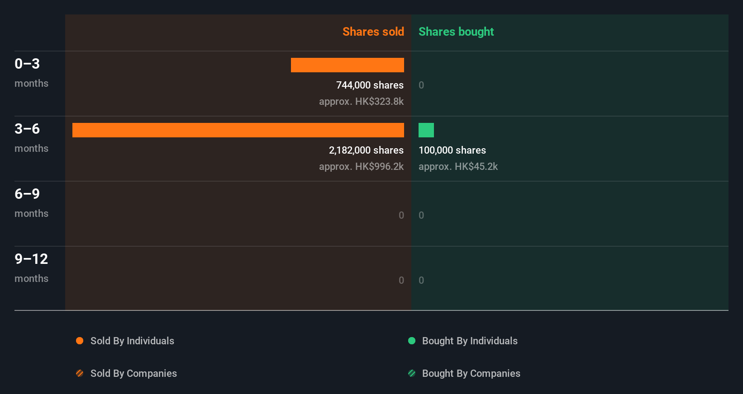Select the 6–9 months row label

pos(31,202)
